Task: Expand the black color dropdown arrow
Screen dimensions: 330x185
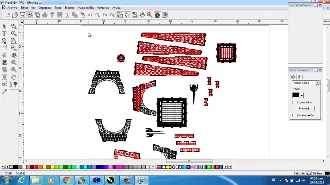Action: point(302,96)
